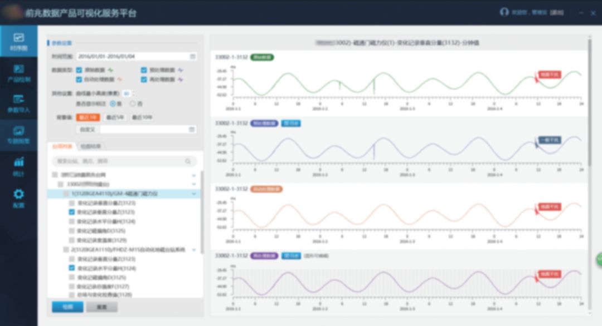Collapse the top-level station network chevron
The width and height of the screenshot is (602, 326).
point(194,175)
